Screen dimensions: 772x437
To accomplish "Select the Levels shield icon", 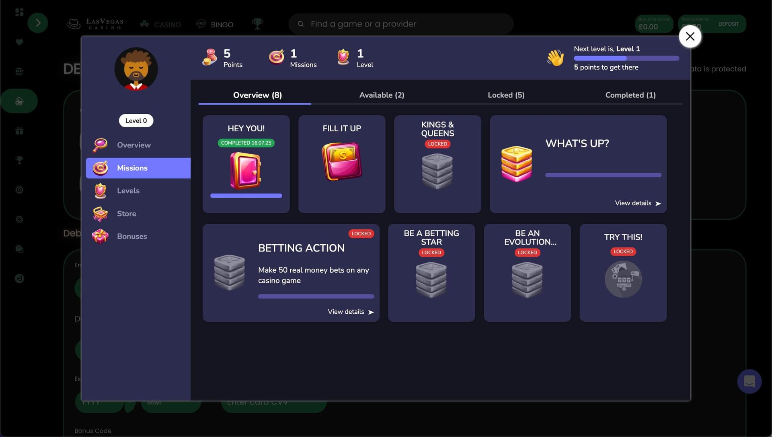I will [x=100, y=191].
